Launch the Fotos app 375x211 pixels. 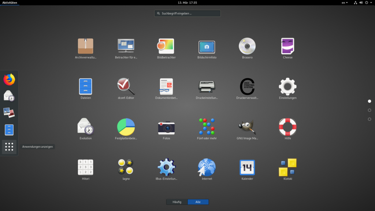point(166,129)
